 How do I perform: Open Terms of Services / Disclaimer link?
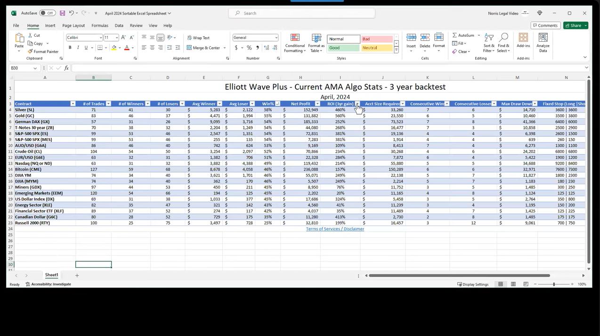coord(335,229)
